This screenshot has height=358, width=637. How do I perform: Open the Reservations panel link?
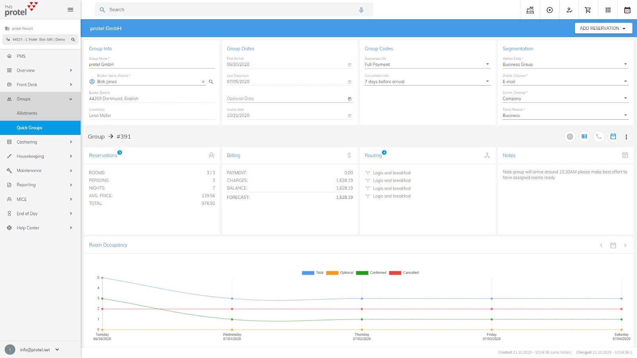point(103,156)
